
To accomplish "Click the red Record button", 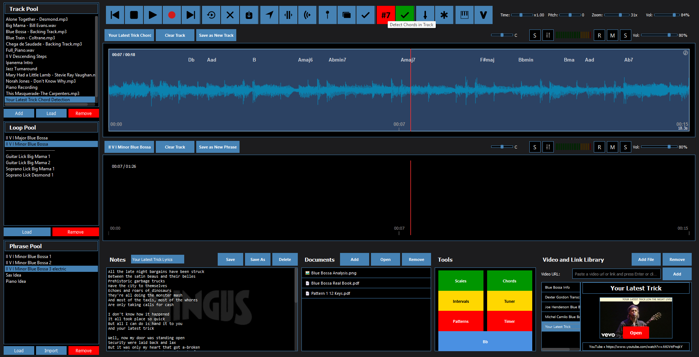I will click(172, 15).
